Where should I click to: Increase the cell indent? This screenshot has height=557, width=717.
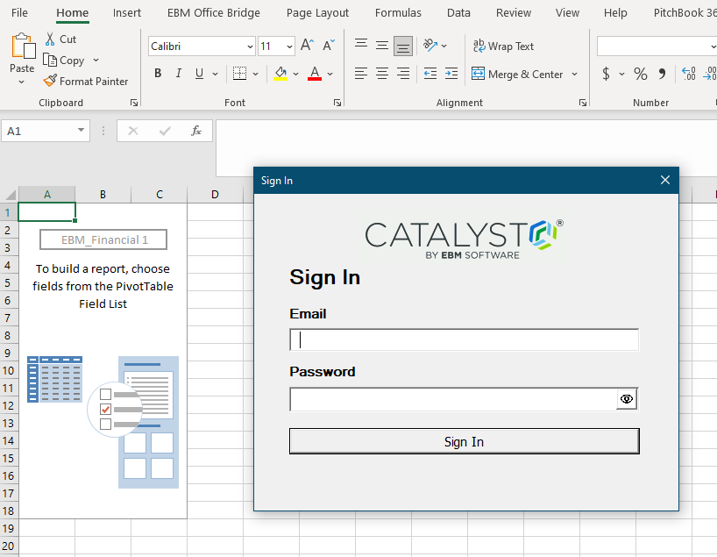(x=451, y=73)
